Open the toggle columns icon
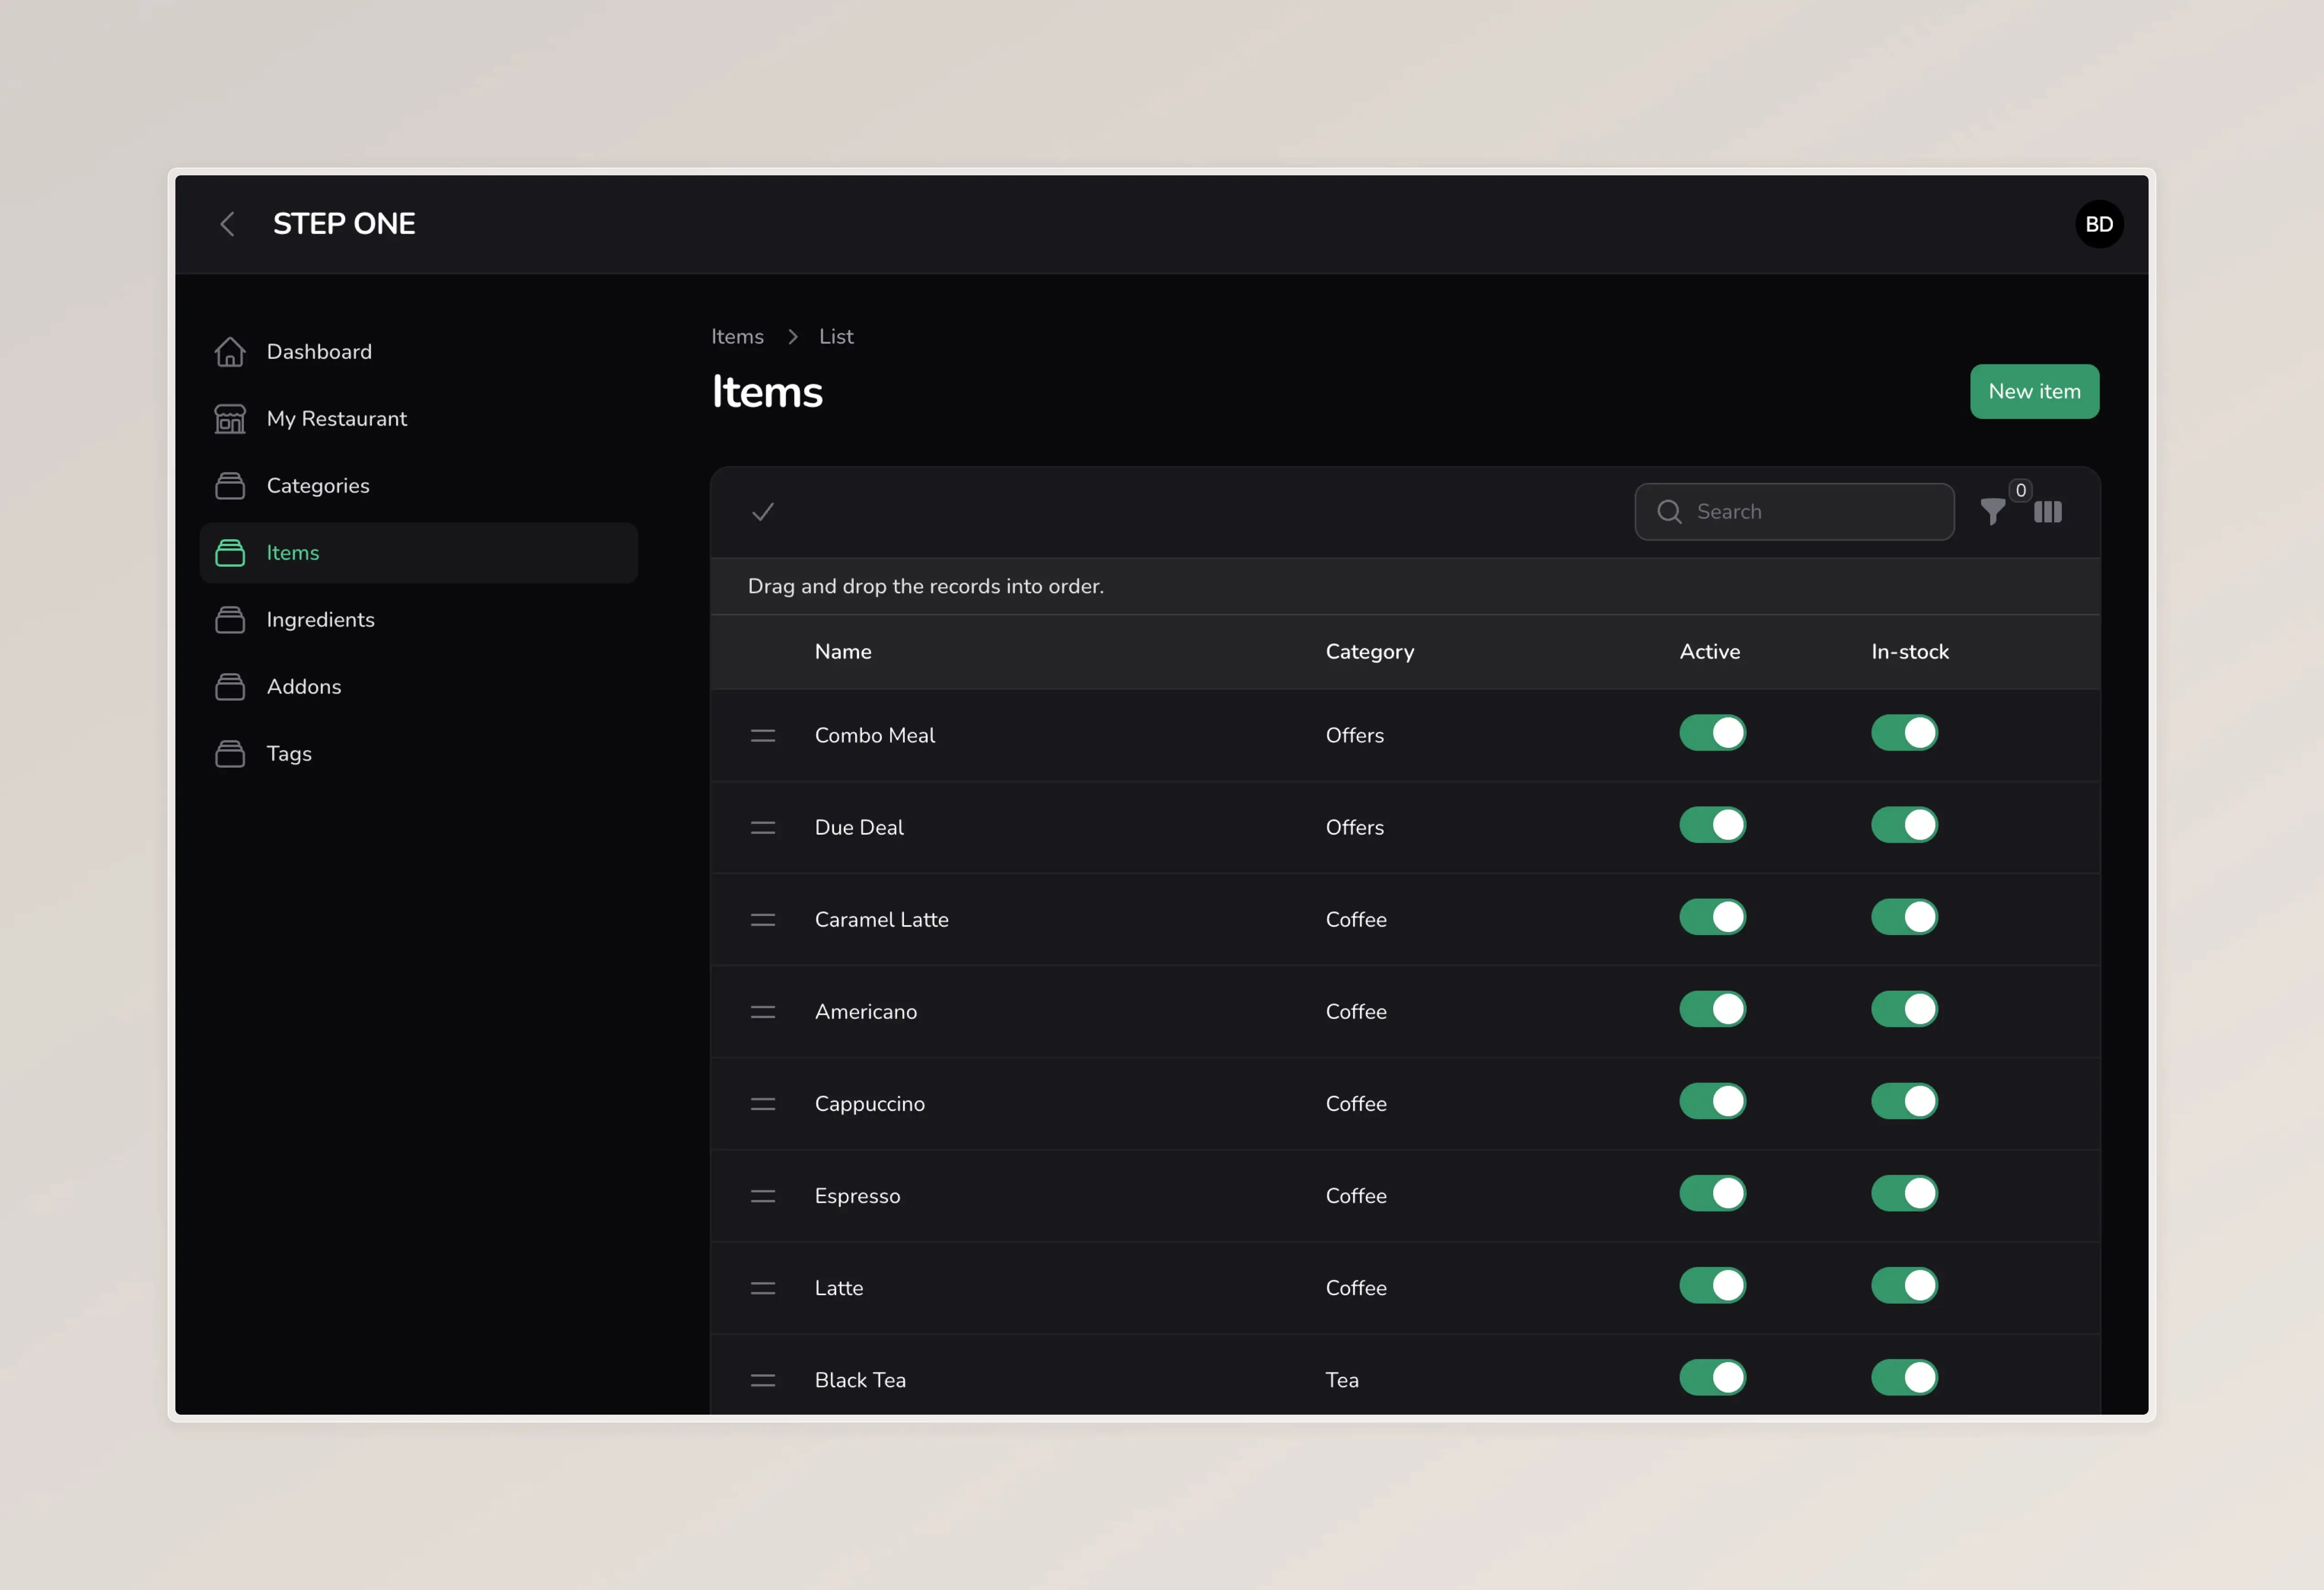Screen dimensions: 2324x1590 pyautogui.click(x=2047, y=512)
